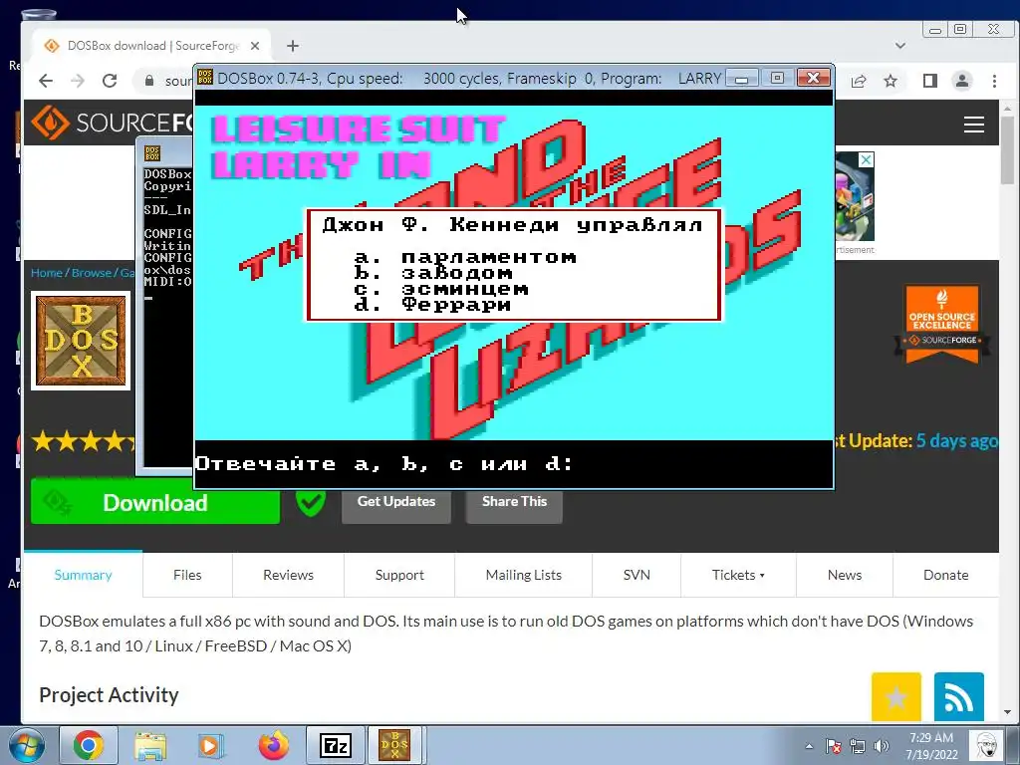Image resolution: width=1020 pixels, height=765 pixels.
Task: Click the SourceForge logo
Action: (111, 123)
